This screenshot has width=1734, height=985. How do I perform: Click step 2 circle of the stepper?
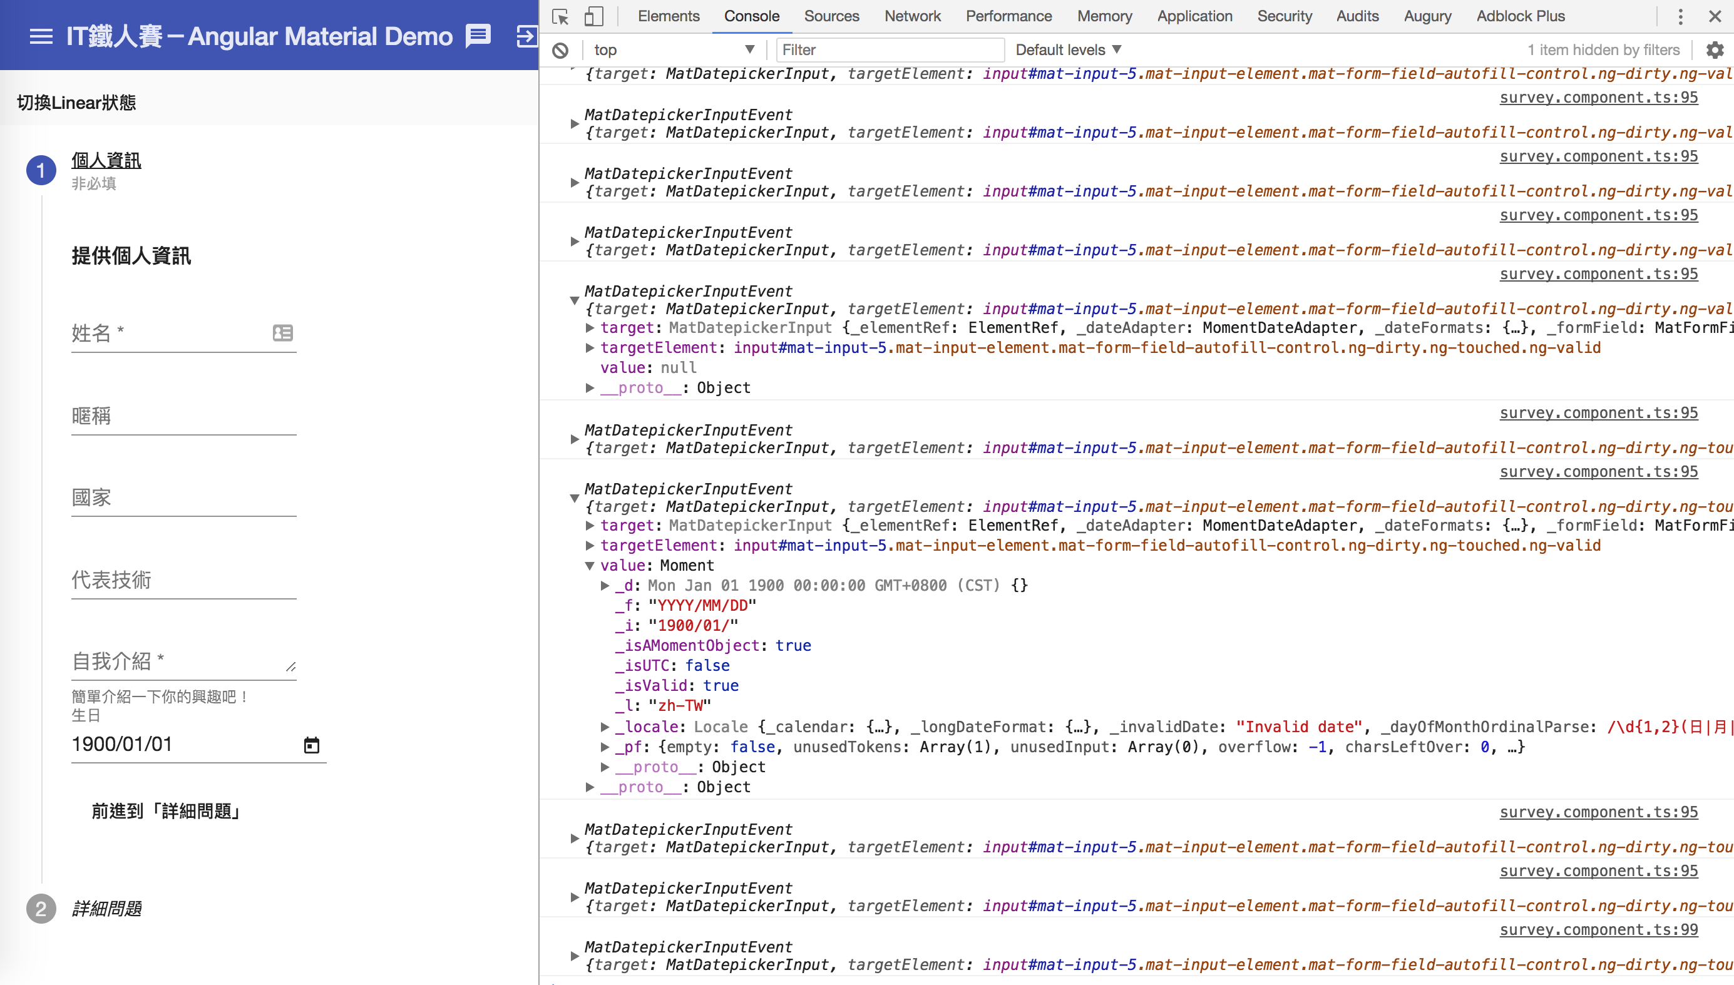[41, 909]
